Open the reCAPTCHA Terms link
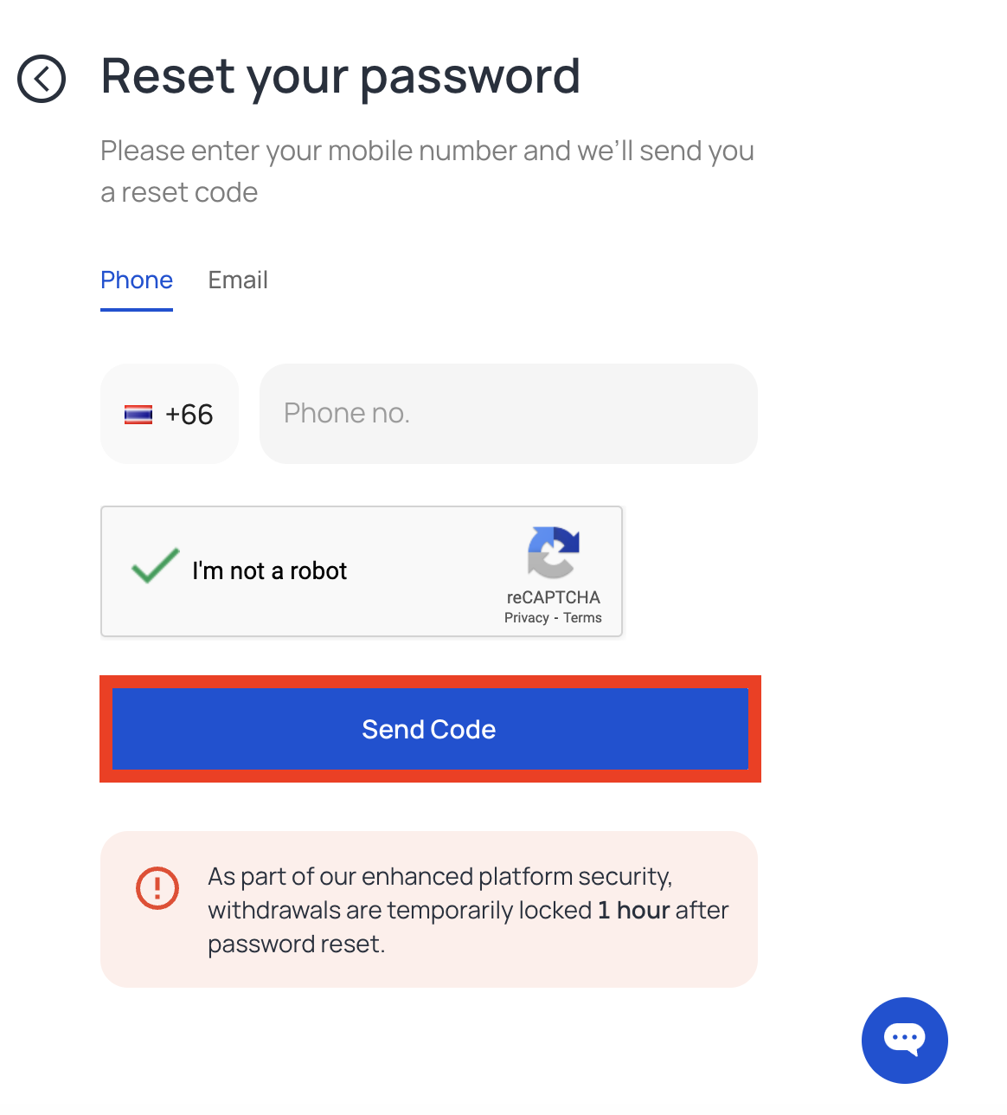The width and height of the screenshot is (1007, 1115). click(x=582, y=618)
